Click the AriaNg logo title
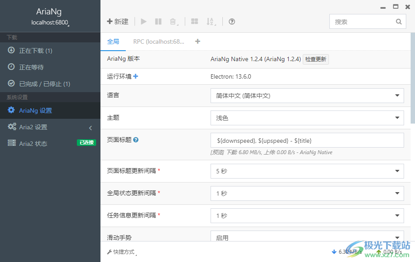The width and height of the screenshot is (415, 262). (49, 11)
